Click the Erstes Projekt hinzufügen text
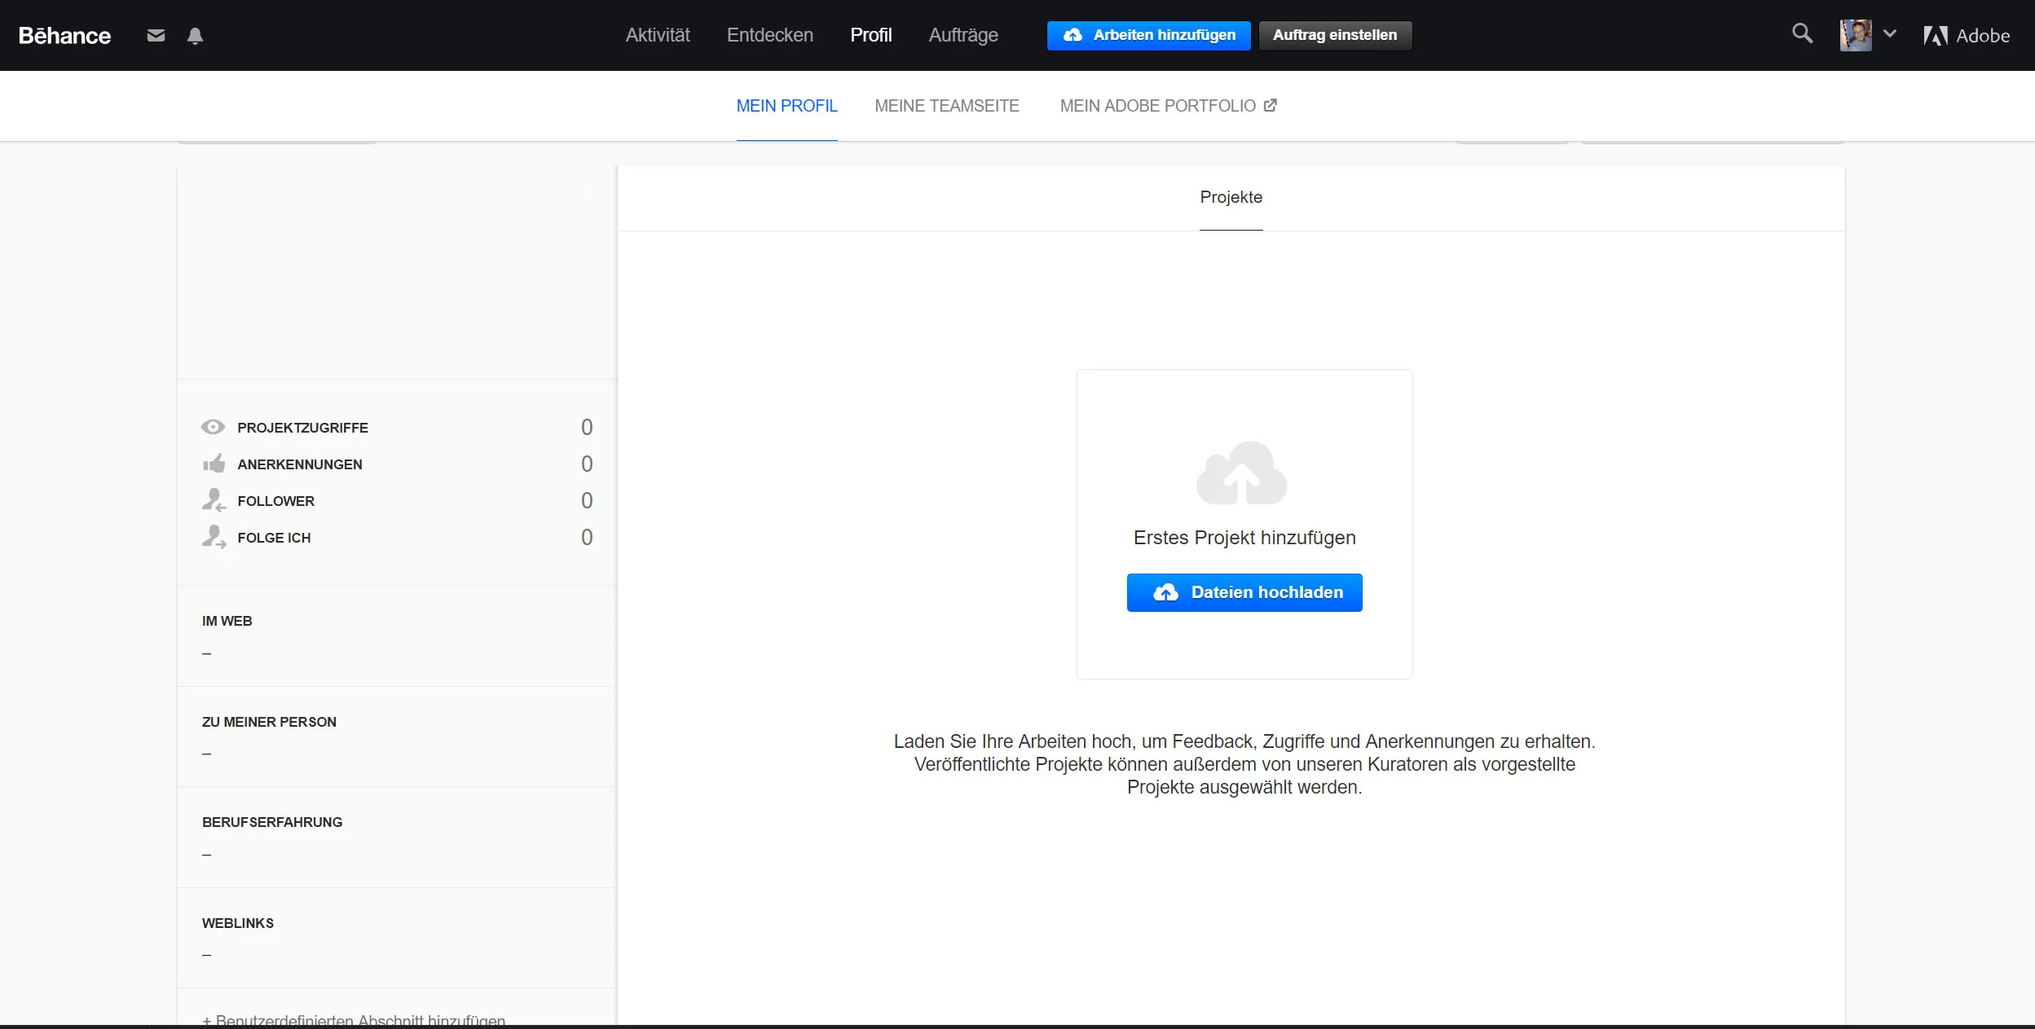Image resolution: width=2035 pixels, height=1029 pixels. [x=1244, y=538]
